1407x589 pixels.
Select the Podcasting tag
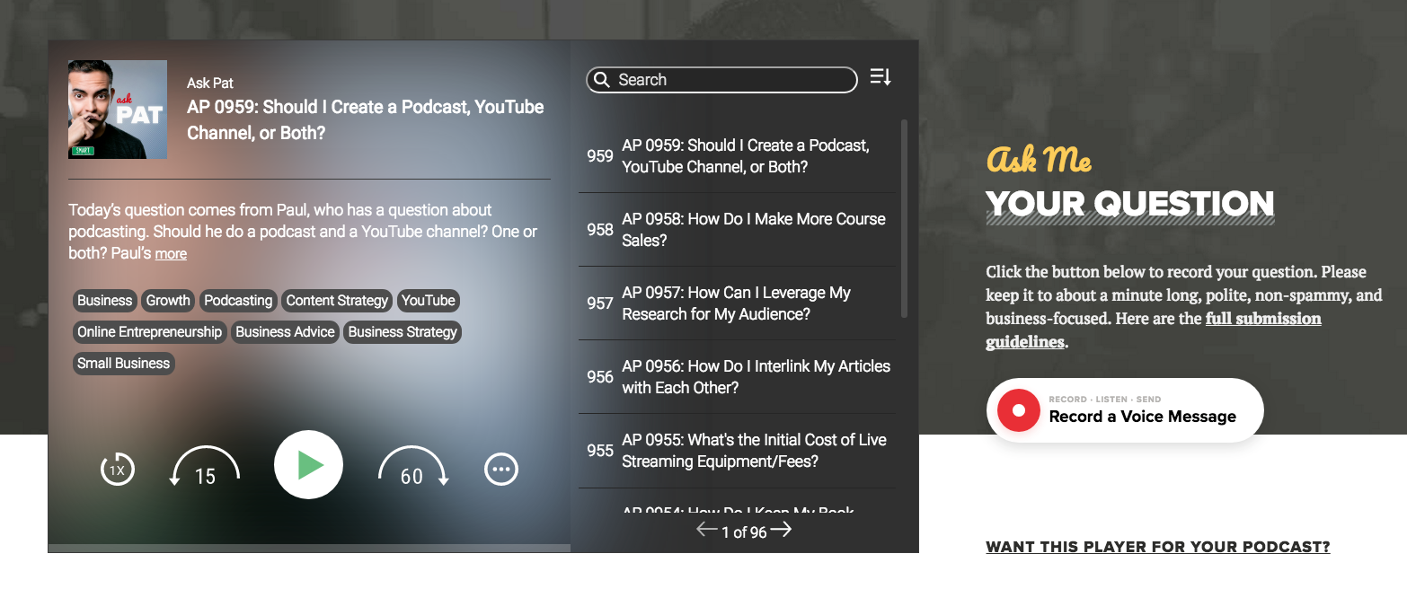pos(238,301)
